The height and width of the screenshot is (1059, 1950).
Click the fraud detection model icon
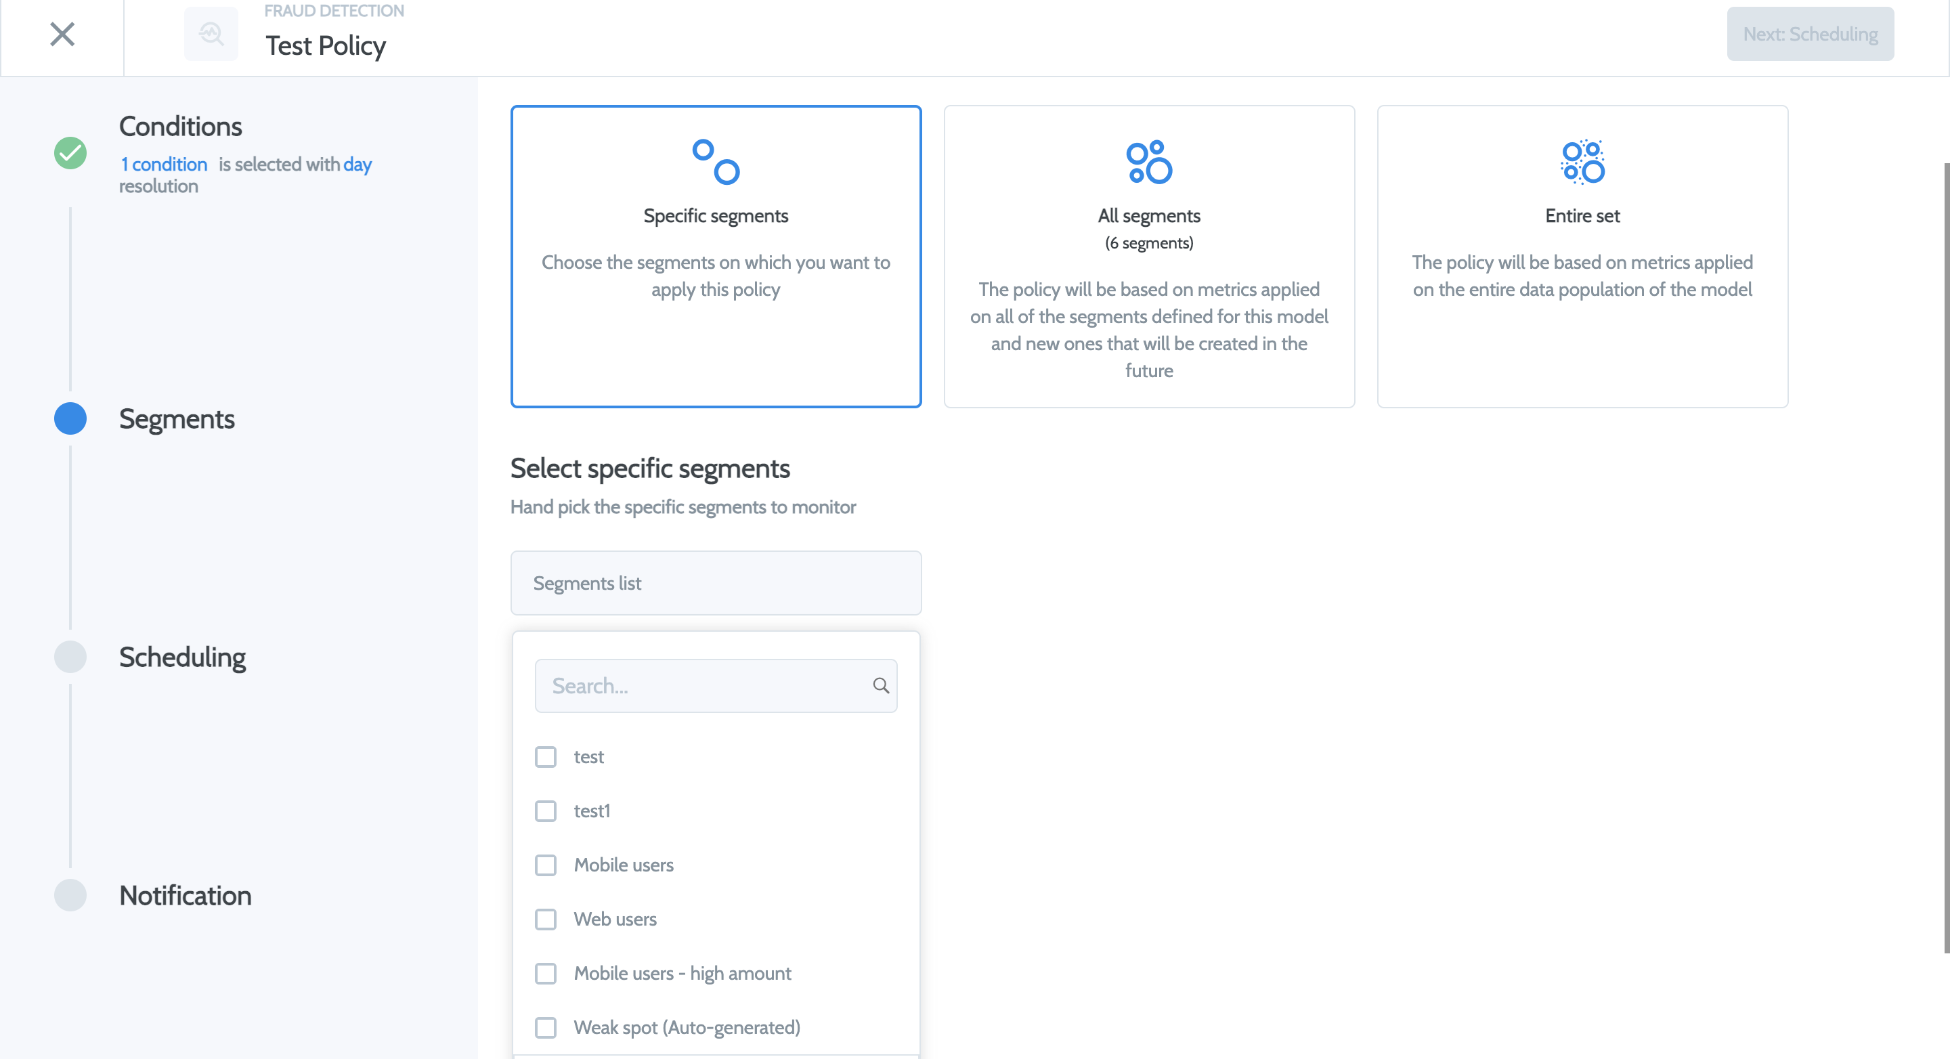tap(211, 34)
